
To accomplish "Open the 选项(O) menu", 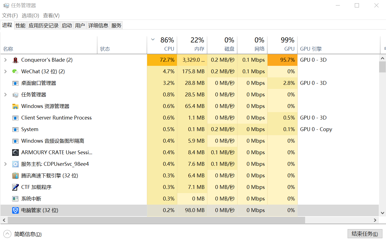I will point(30,16).
